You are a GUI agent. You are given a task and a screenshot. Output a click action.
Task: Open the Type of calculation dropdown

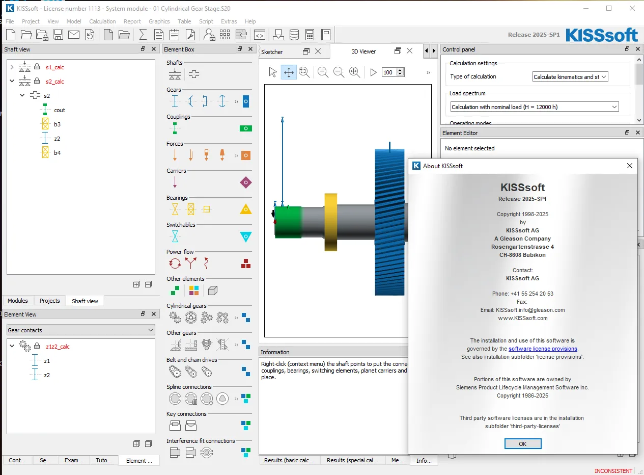coord(570,77)
